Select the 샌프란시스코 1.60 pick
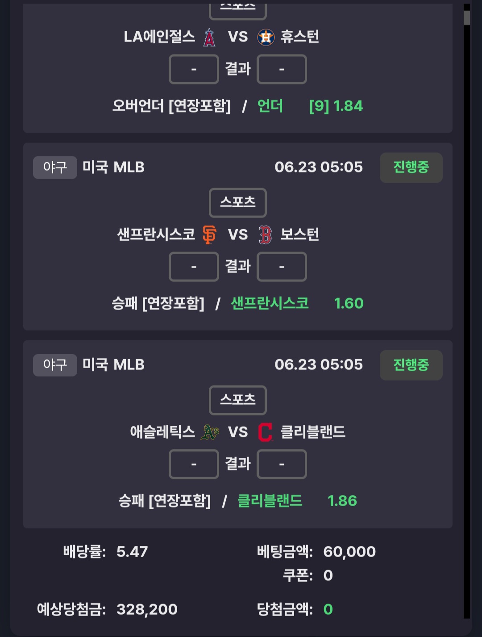This screenshot has height=637, width=482. pyautogui.click(x=297, y=303)
